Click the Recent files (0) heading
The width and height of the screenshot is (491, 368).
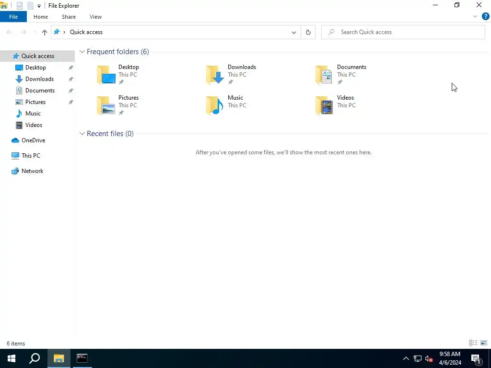tap(110, 134)
